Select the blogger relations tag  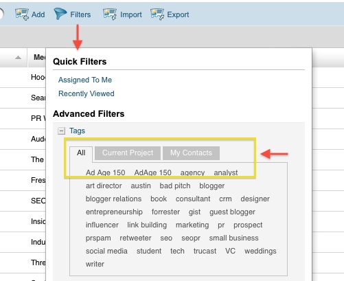(x=113, y=199)
